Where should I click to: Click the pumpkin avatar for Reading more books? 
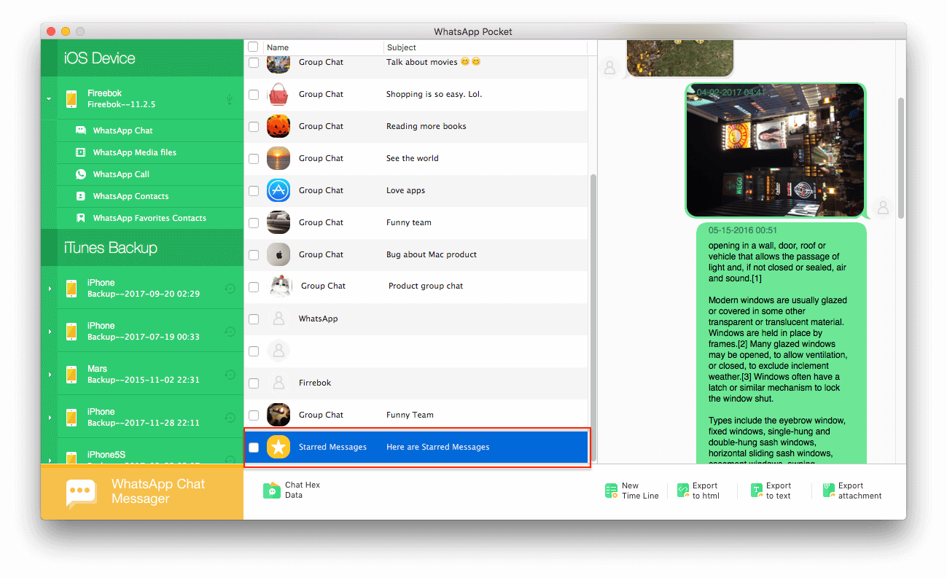tap(278, 126)
